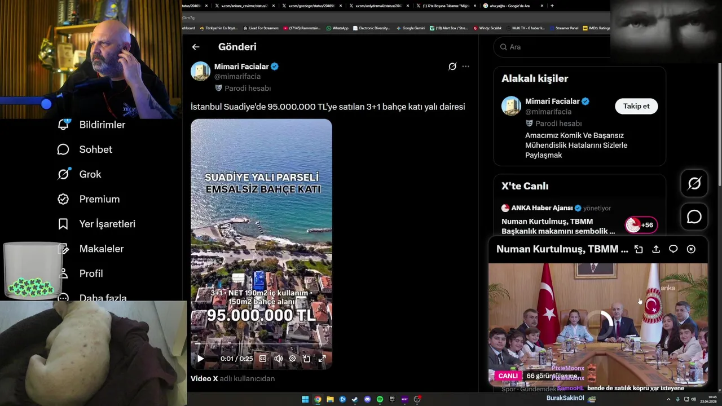Open the floating Grok button on the right
The height and width of the screenshot is (406, 722).
(x=694, y=183)
